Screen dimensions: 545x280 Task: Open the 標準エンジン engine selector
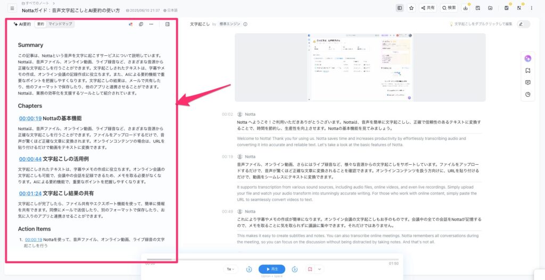coord(229,24)
